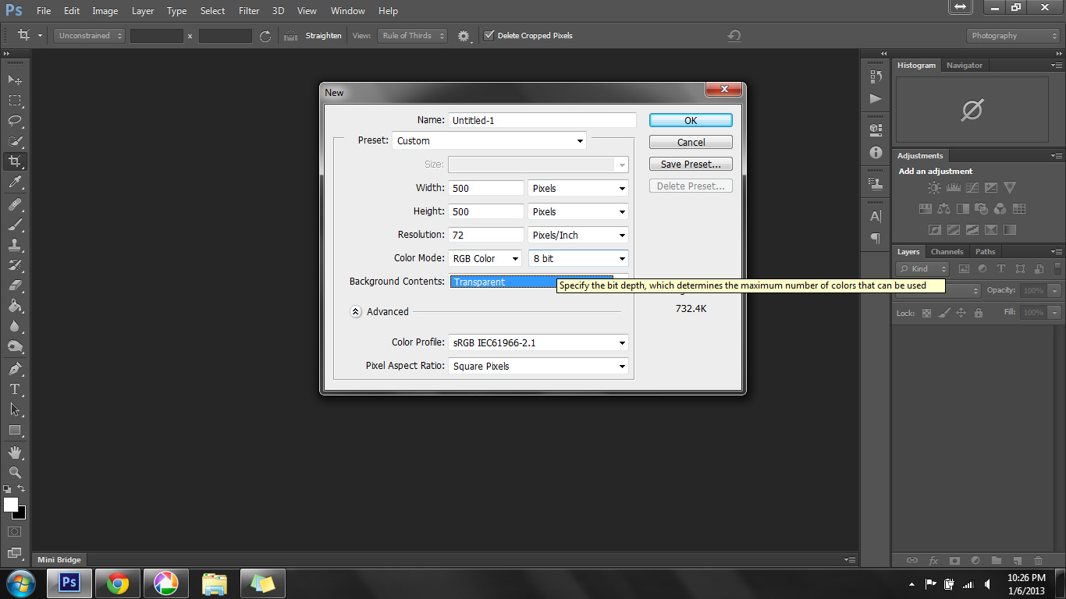Select the Eyedropper tool

coord(15,183)
